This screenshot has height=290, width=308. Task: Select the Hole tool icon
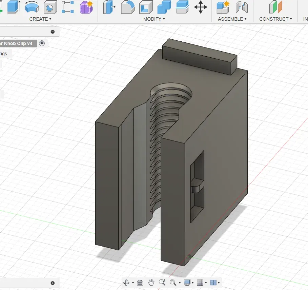(50, 7)
